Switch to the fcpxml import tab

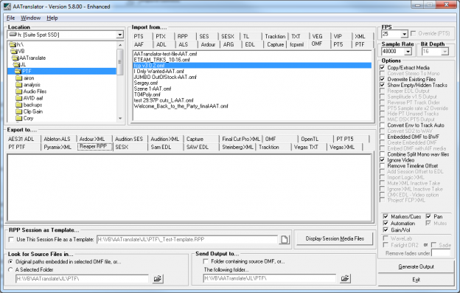[x=296, y=44]
